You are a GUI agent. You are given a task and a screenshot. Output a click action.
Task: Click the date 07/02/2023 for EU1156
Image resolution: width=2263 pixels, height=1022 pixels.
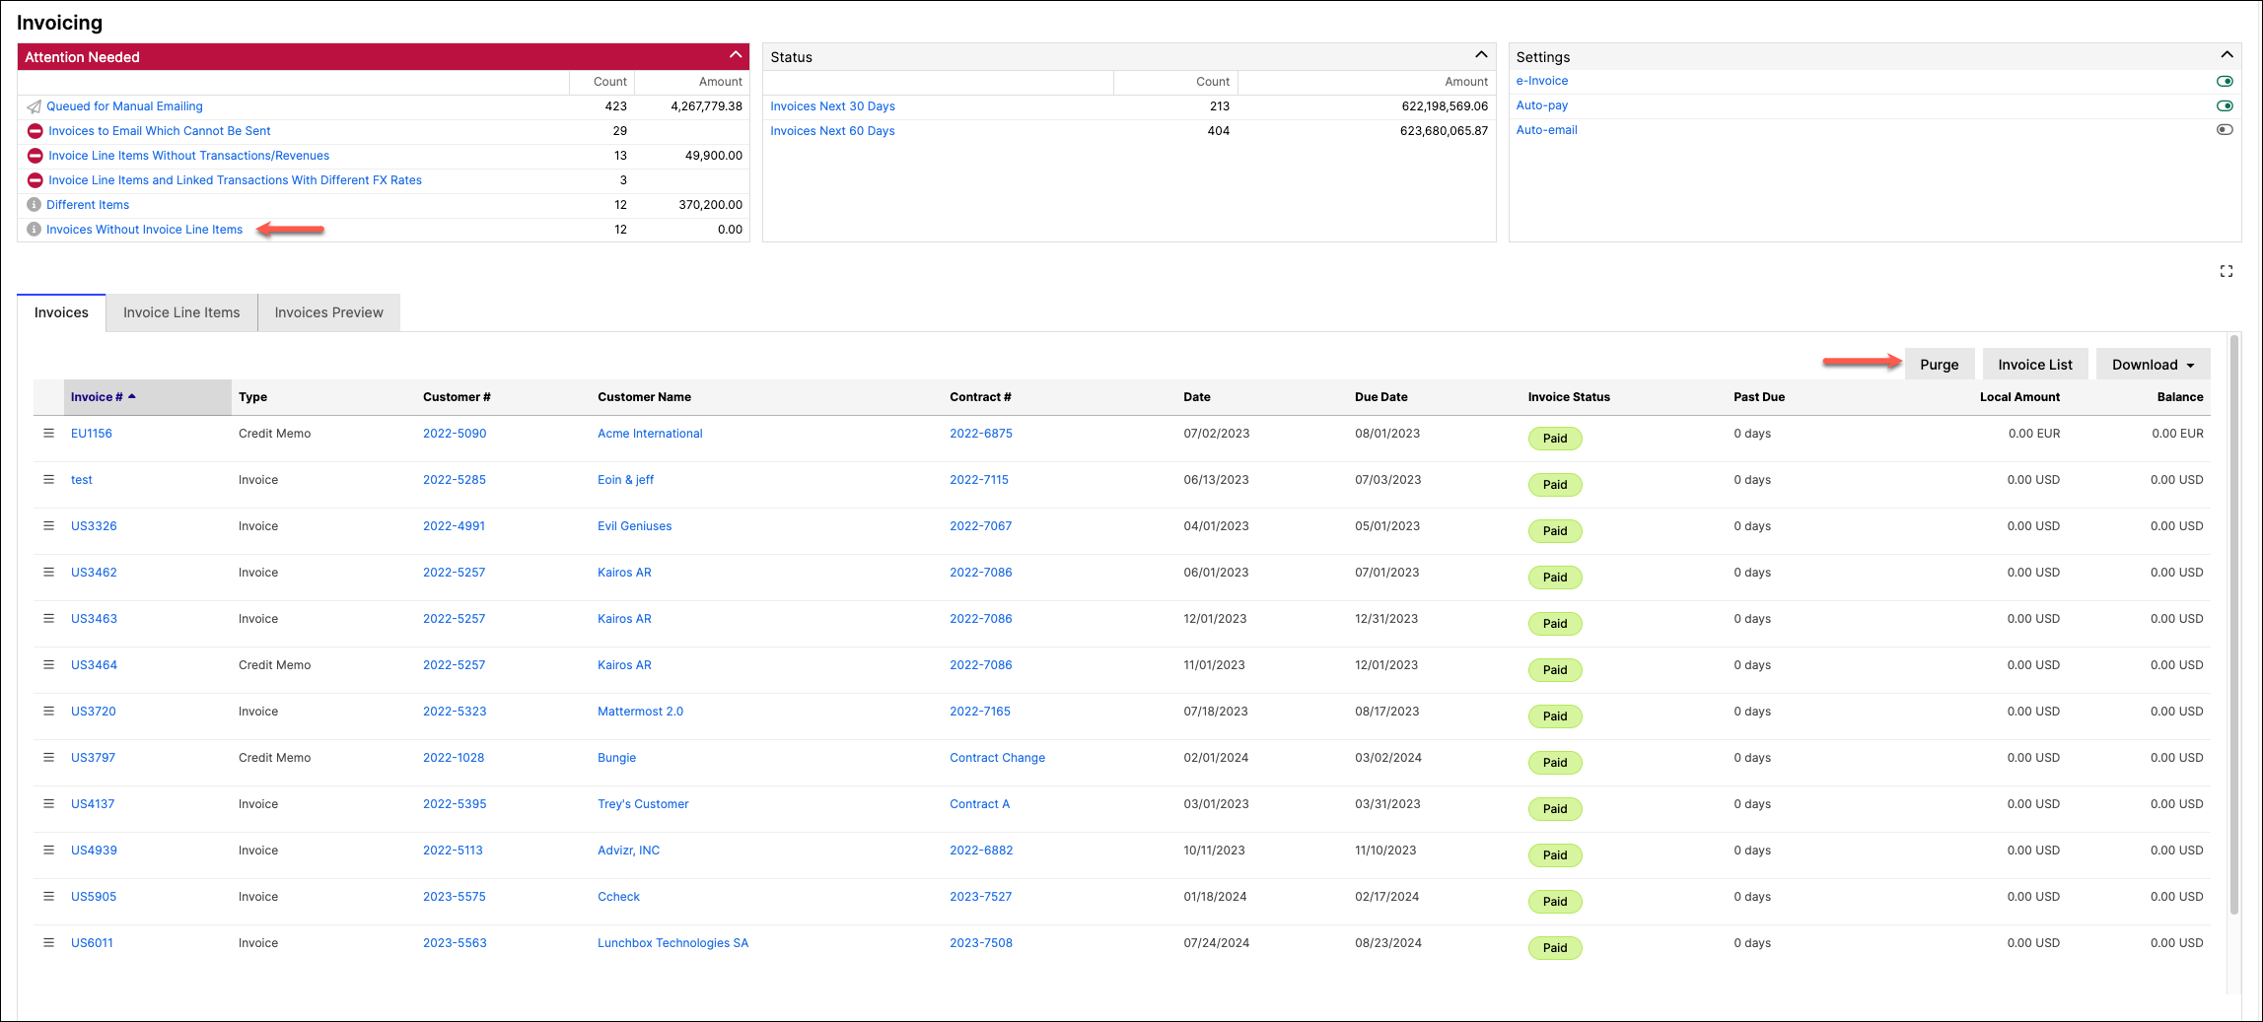[1216, 434]
